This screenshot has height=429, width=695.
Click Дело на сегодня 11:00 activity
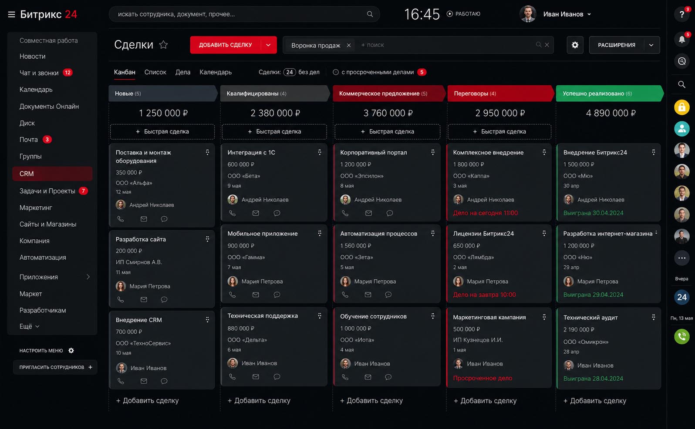coord(485,213)
